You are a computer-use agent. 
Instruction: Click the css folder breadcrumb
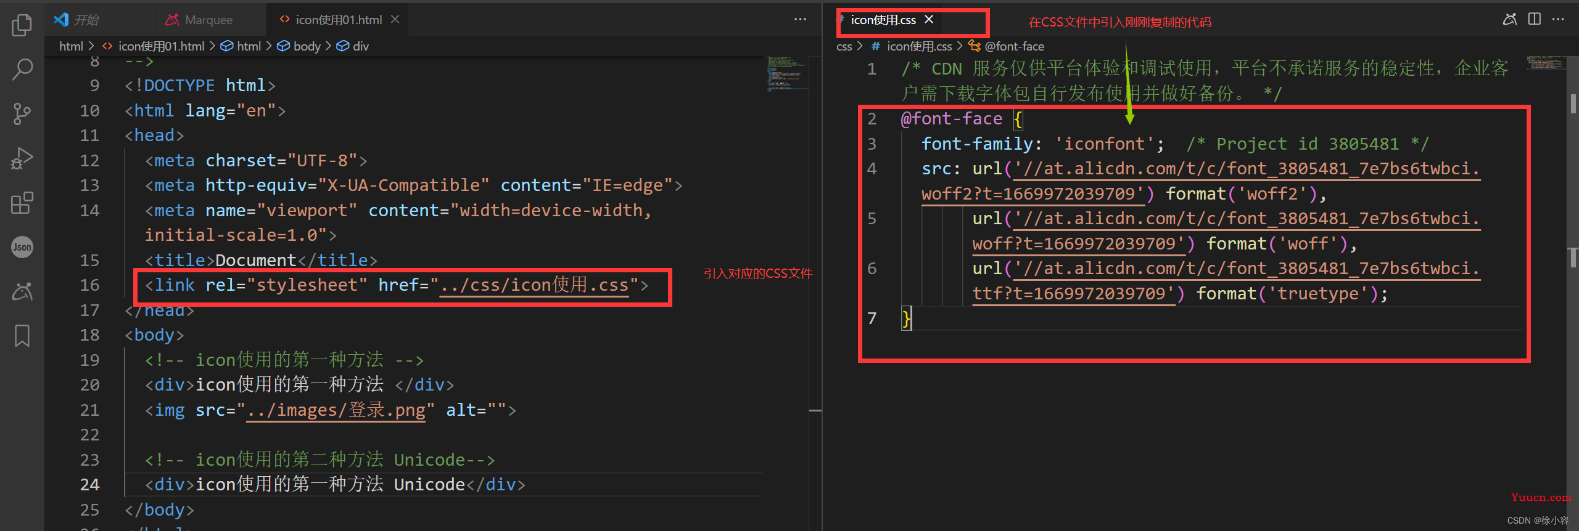[x=844, y=46]
